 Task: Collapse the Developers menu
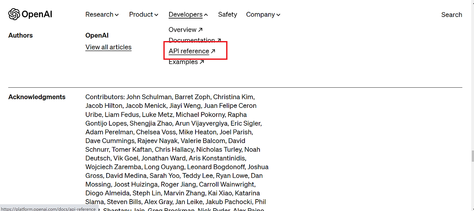tap(188, 15)
